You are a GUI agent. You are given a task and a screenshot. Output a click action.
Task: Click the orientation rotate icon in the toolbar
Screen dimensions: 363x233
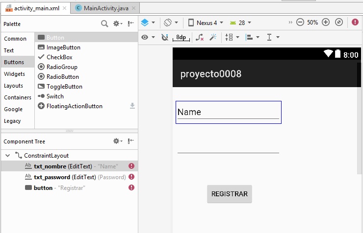coord(170,23)
